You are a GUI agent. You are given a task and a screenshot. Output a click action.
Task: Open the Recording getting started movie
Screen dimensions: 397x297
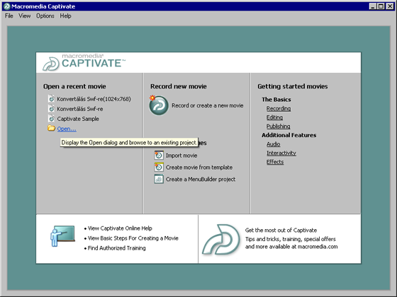[x=279, y=109]
